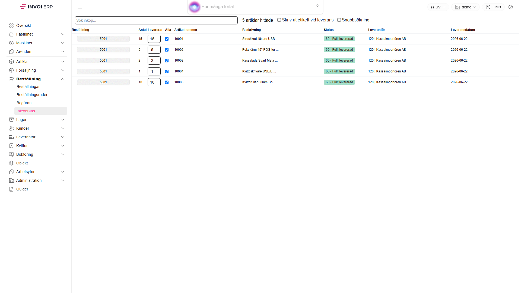521x293 pixels.
Task: Open the demo company dropdown
Action: tap(466, 7)
